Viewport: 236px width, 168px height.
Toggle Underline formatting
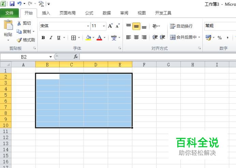tap(59, 38)
